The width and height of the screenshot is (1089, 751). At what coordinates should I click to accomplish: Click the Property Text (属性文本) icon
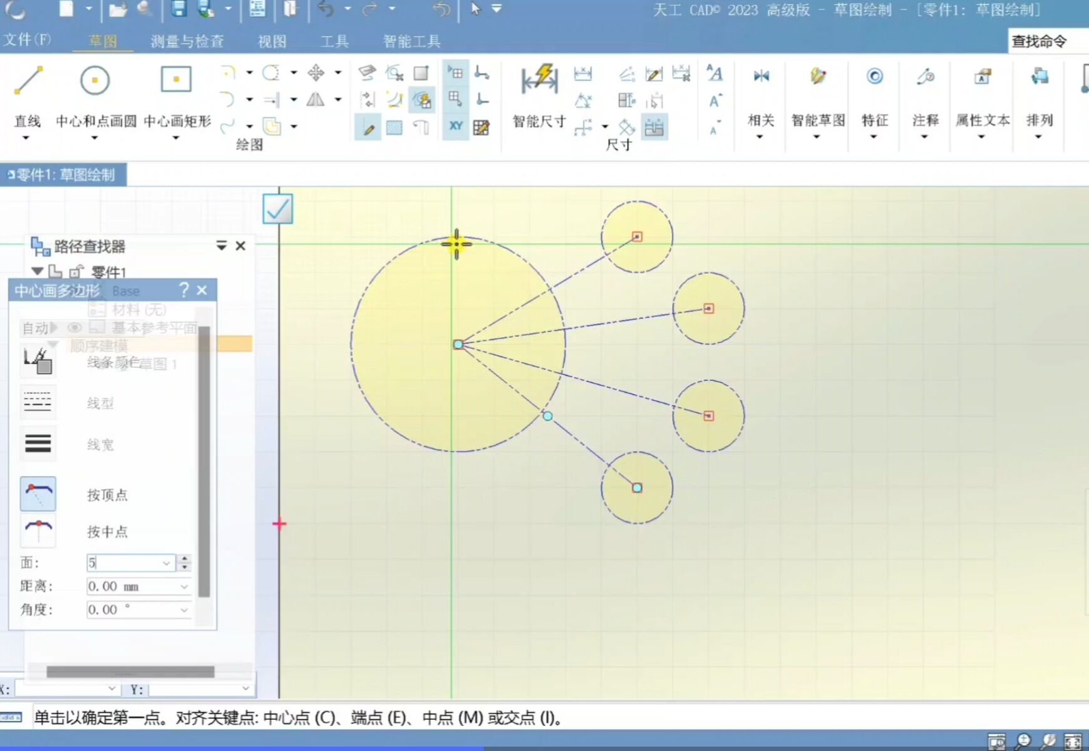[983, 76]
